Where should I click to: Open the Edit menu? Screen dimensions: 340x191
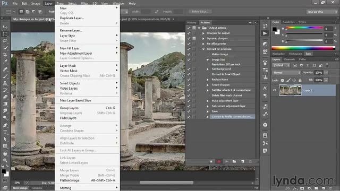24,4
